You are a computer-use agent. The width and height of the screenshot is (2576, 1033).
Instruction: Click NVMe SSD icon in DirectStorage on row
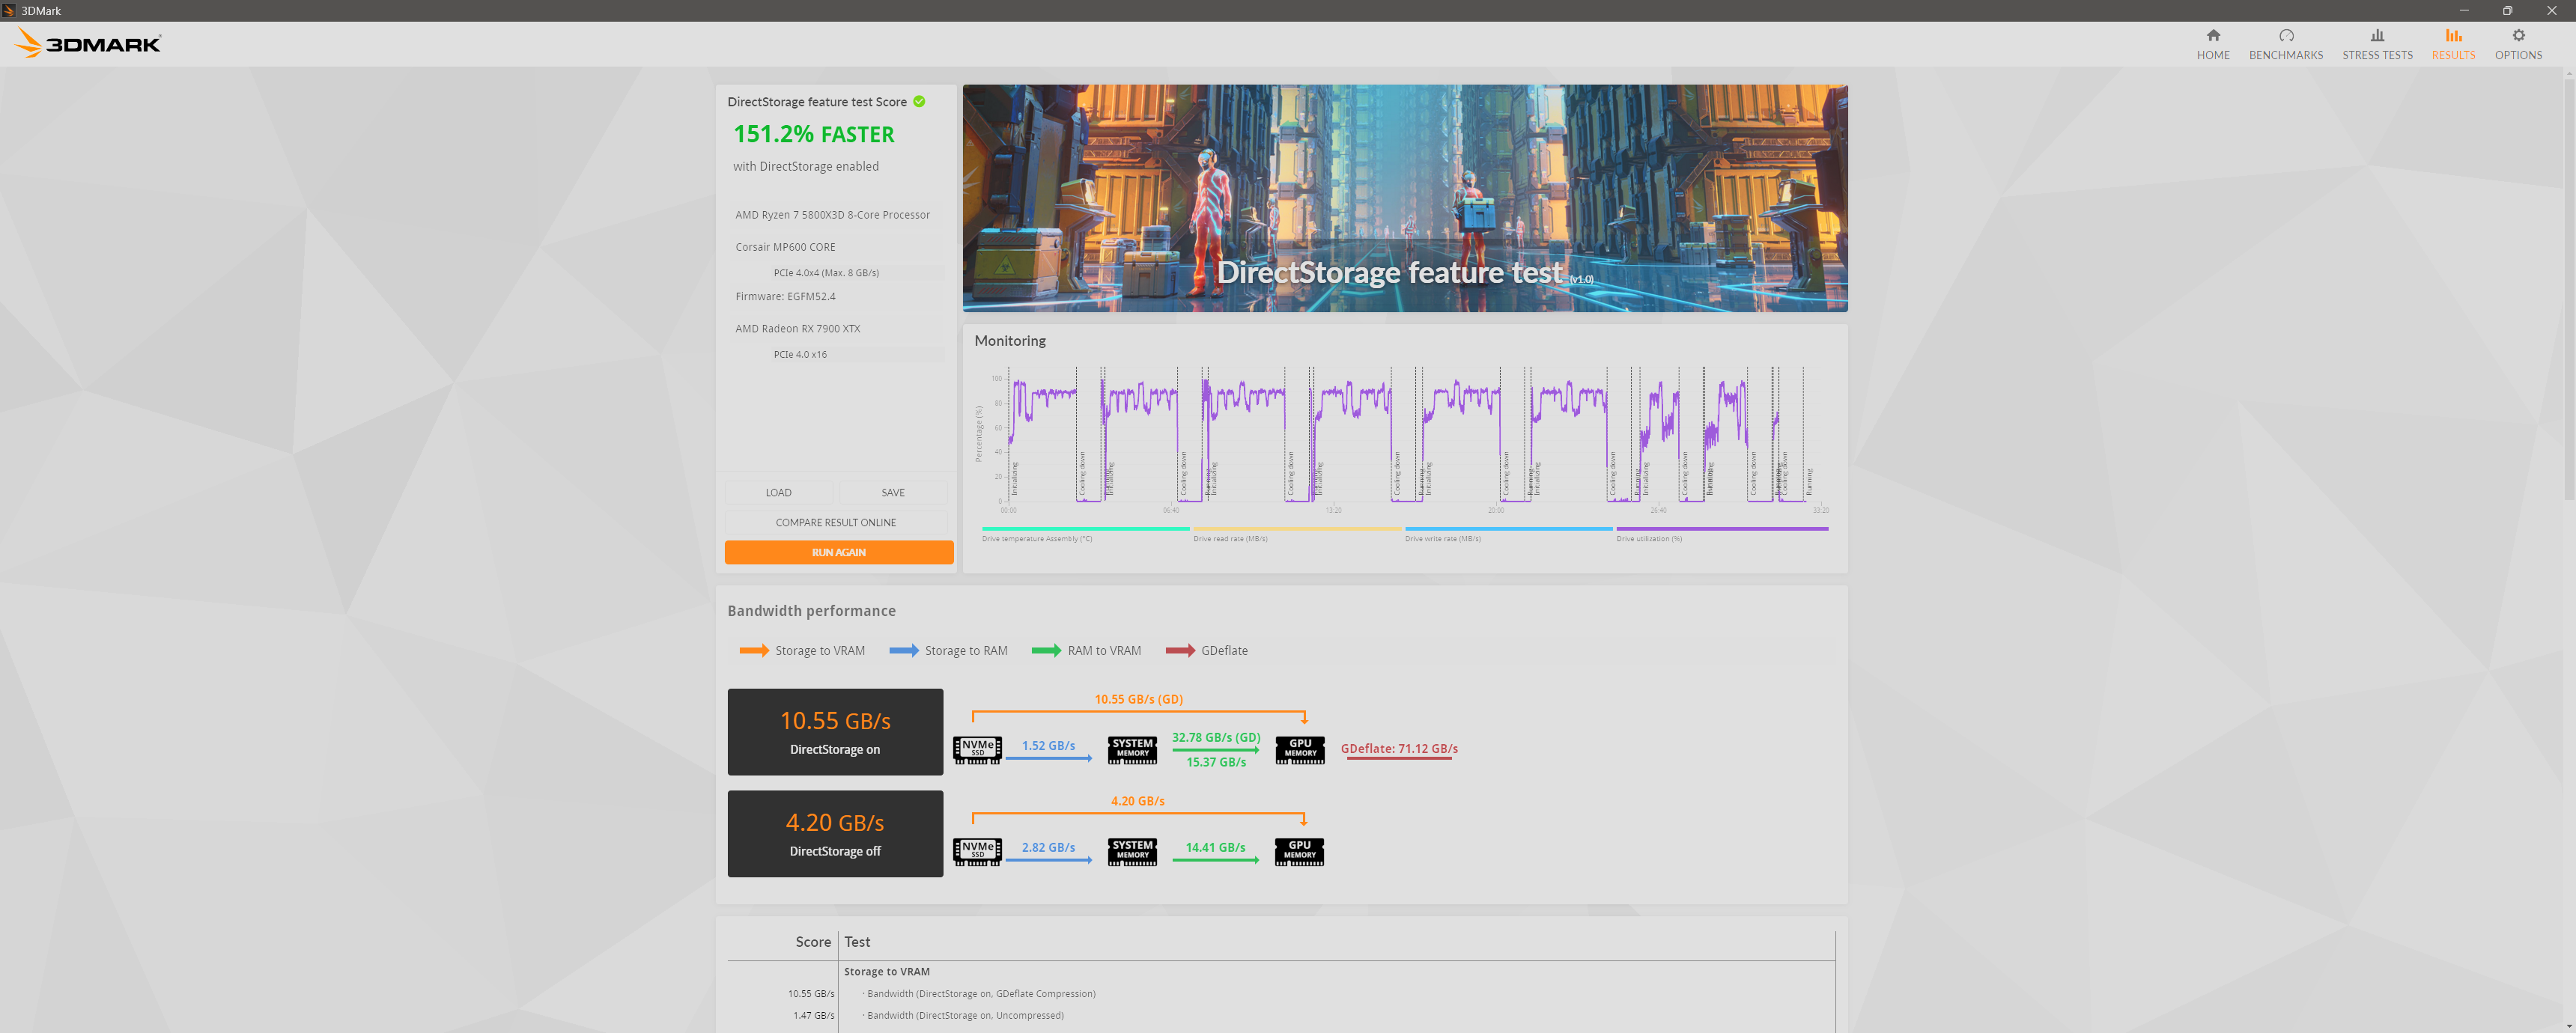pyautogui.click(x=977, y=750)
